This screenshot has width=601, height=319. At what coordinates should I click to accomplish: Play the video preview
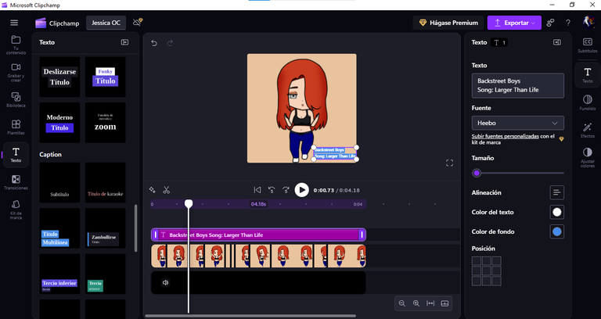pyautogui.click(x=301, y=190)
